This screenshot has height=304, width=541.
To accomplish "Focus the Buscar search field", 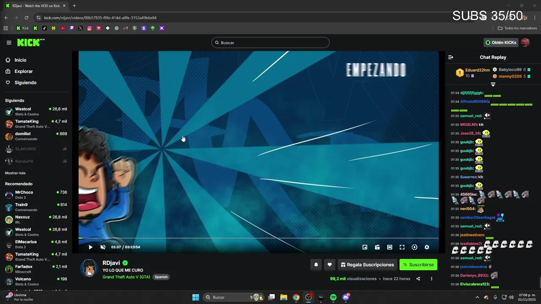I will click(x=270, y=43).
